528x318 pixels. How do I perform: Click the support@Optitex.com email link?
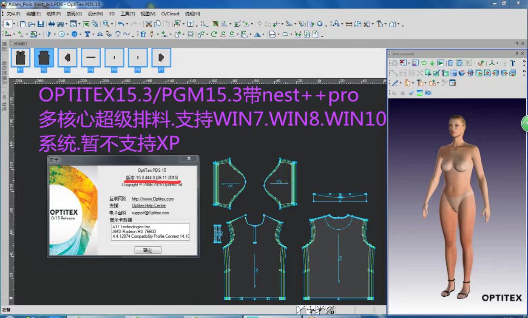(x=150, y=213)
